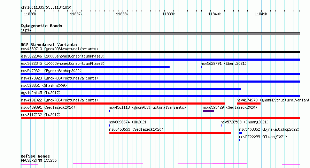
Task: Click the 11838k ruler tick label
Action: 122,14
